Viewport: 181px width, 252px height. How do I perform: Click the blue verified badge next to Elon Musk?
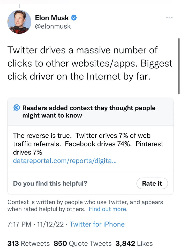[x=73, y=18]
